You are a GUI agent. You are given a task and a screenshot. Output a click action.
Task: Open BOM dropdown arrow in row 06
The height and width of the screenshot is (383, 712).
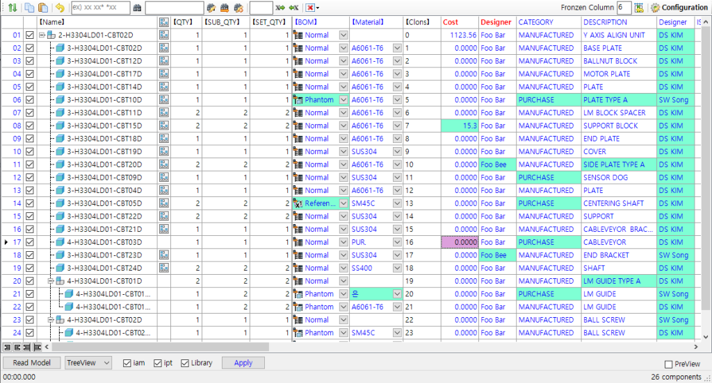click(x=343, y=100)
